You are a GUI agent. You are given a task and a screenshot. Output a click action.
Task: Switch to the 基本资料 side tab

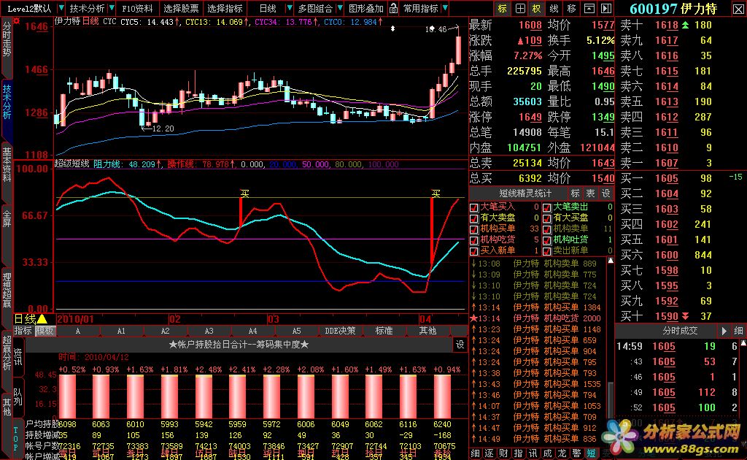[x=7, y=164]
